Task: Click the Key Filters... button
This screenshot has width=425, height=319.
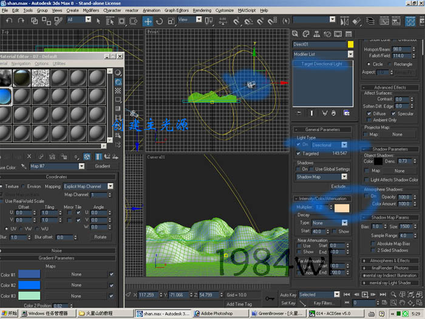Action: 324,303
